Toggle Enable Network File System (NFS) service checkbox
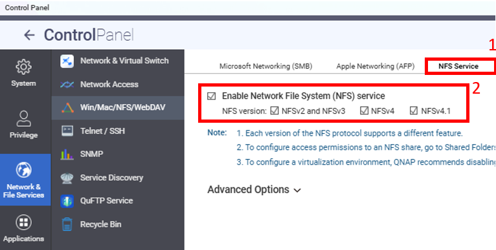Screen dimensions: 496x250 [x=211, y=96]
